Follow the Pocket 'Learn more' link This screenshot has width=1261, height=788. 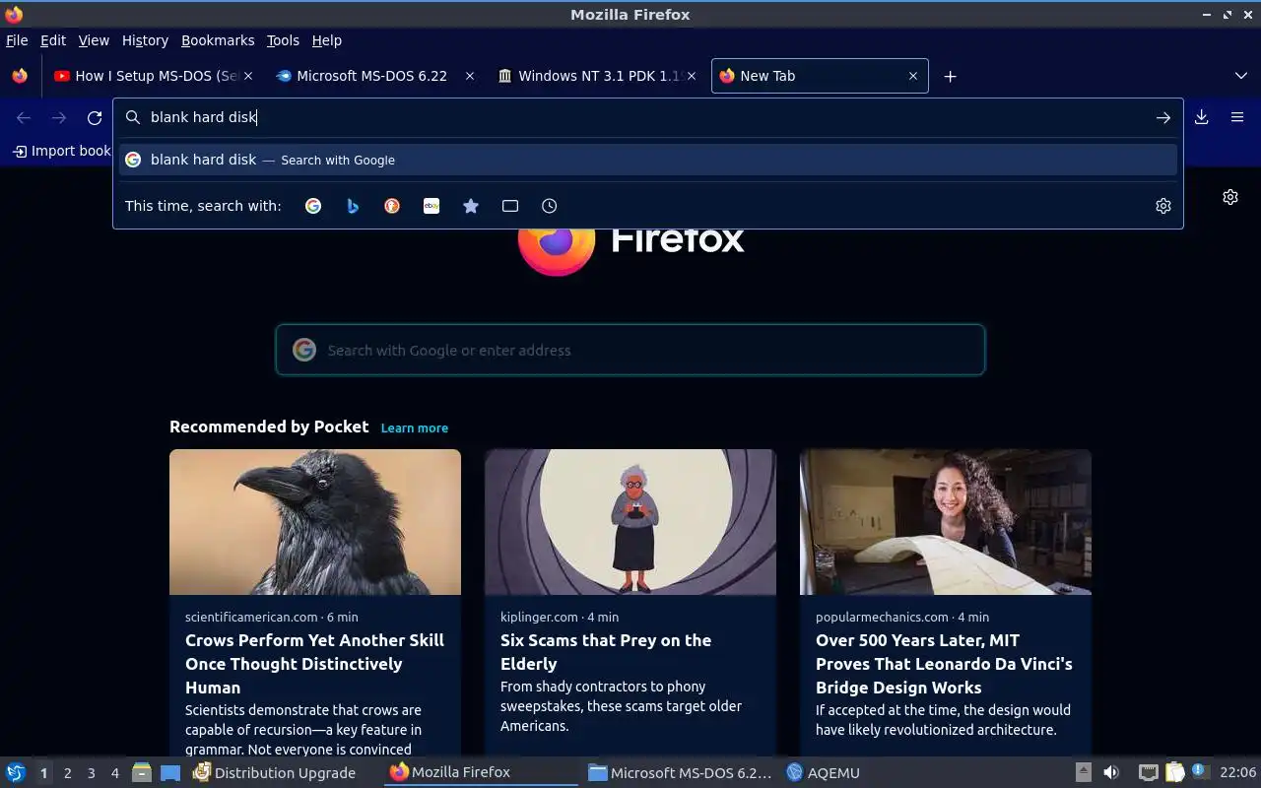click(415, 427)
